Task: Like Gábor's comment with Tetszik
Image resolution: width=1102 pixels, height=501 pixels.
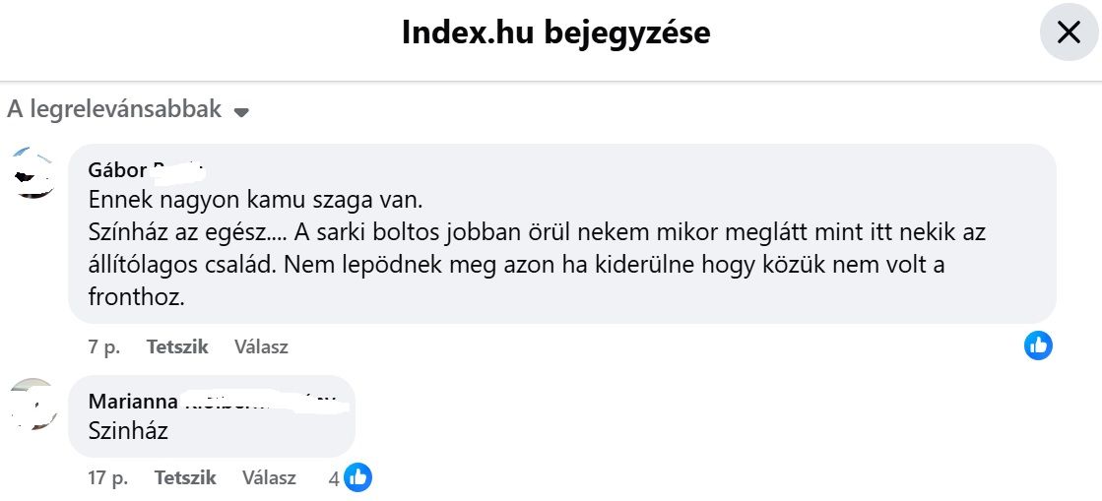Action: coord(177,346)
